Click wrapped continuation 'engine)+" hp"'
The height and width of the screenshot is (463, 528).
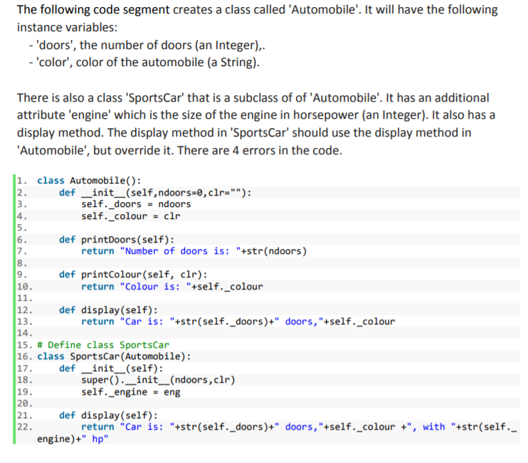coord(73,439)
